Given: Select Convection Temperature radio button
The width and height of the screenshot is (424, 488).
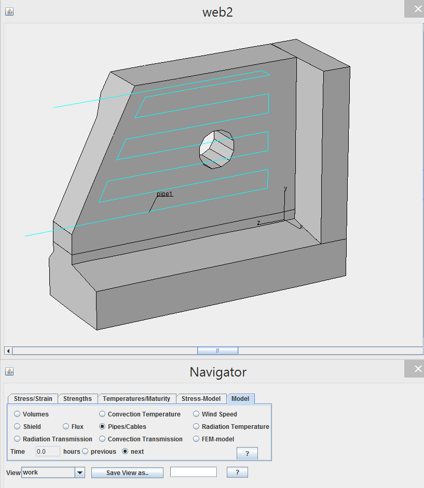Looking at the screenshot, I should point(102,414).
